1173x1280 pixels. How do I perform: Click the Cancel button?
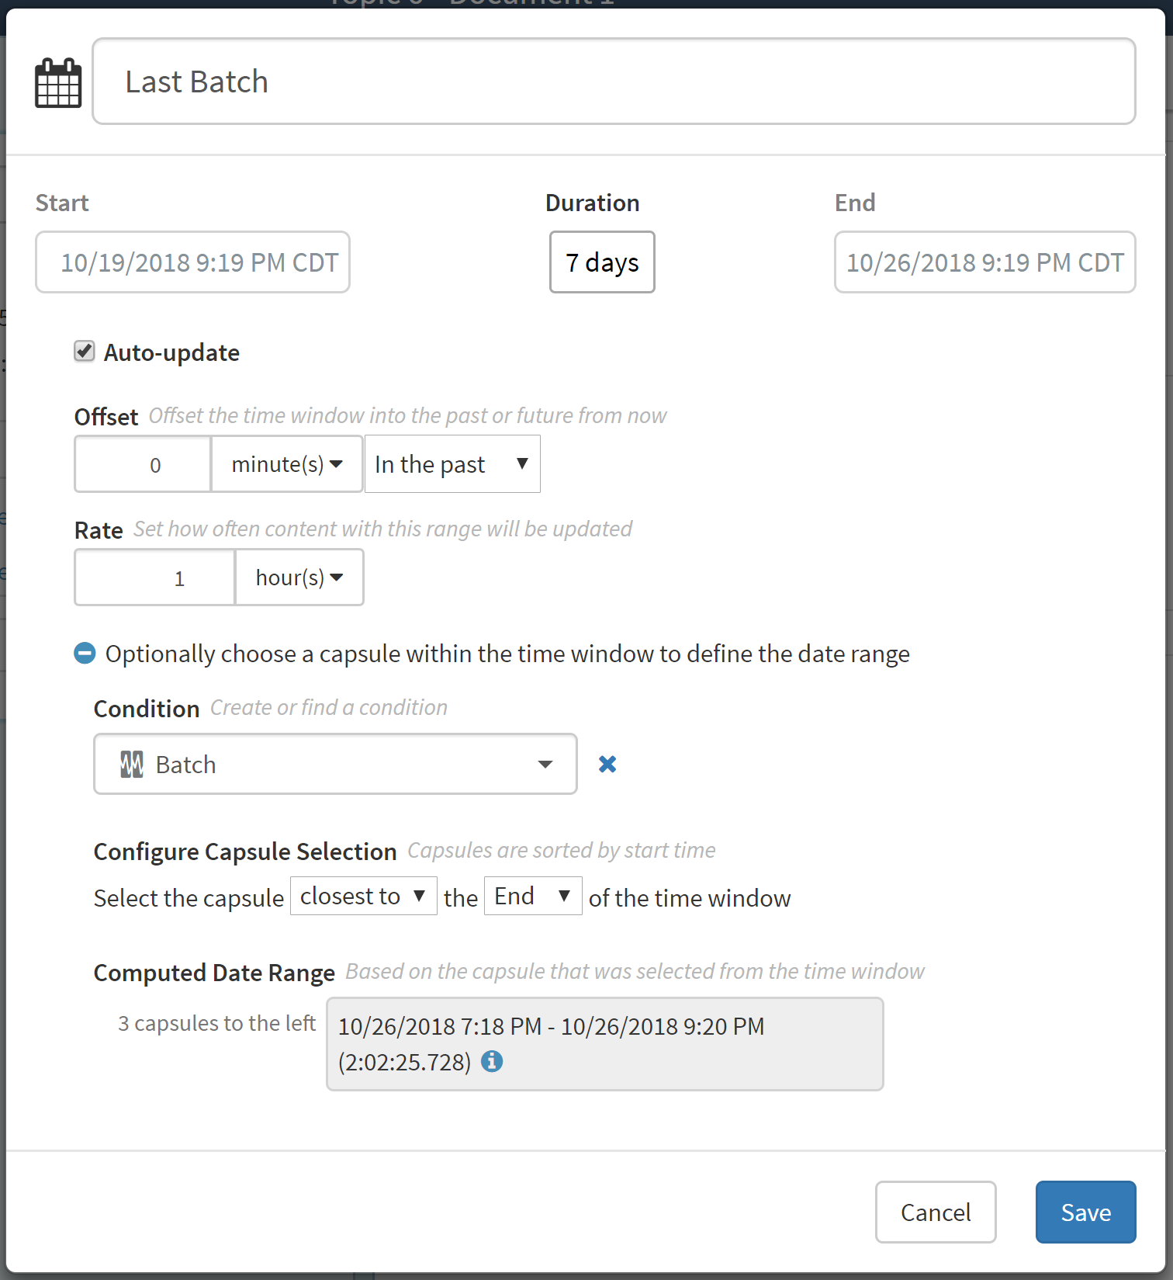point(935,1212)
